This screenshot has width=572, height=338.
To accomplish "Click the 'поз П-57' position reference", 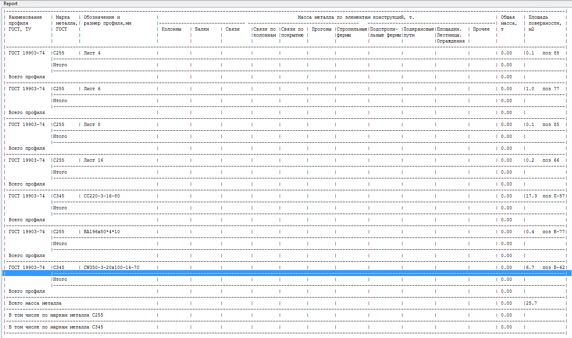I will click(x=553, y=196).
